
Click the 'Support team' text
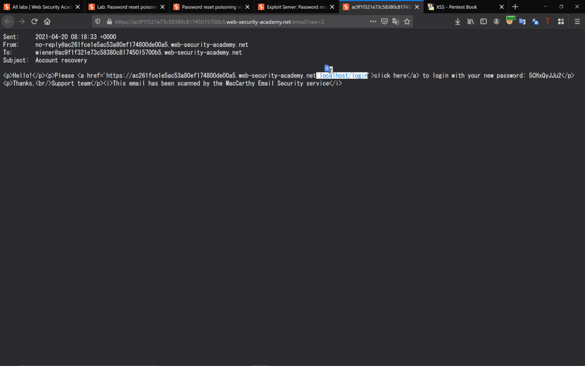[x=71, y=83]
